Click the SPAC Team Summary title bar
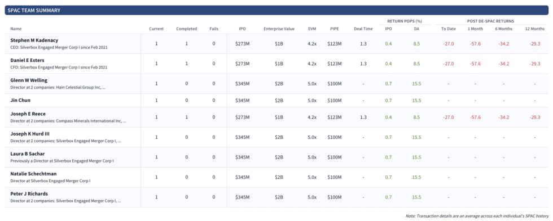553x221 pixels. [276, 10]
